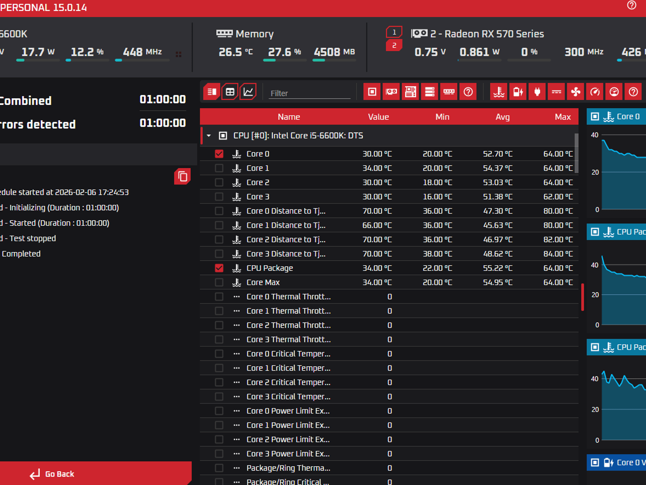
Task: Copy the test log with the copy icon
Action: pos(182,176)
